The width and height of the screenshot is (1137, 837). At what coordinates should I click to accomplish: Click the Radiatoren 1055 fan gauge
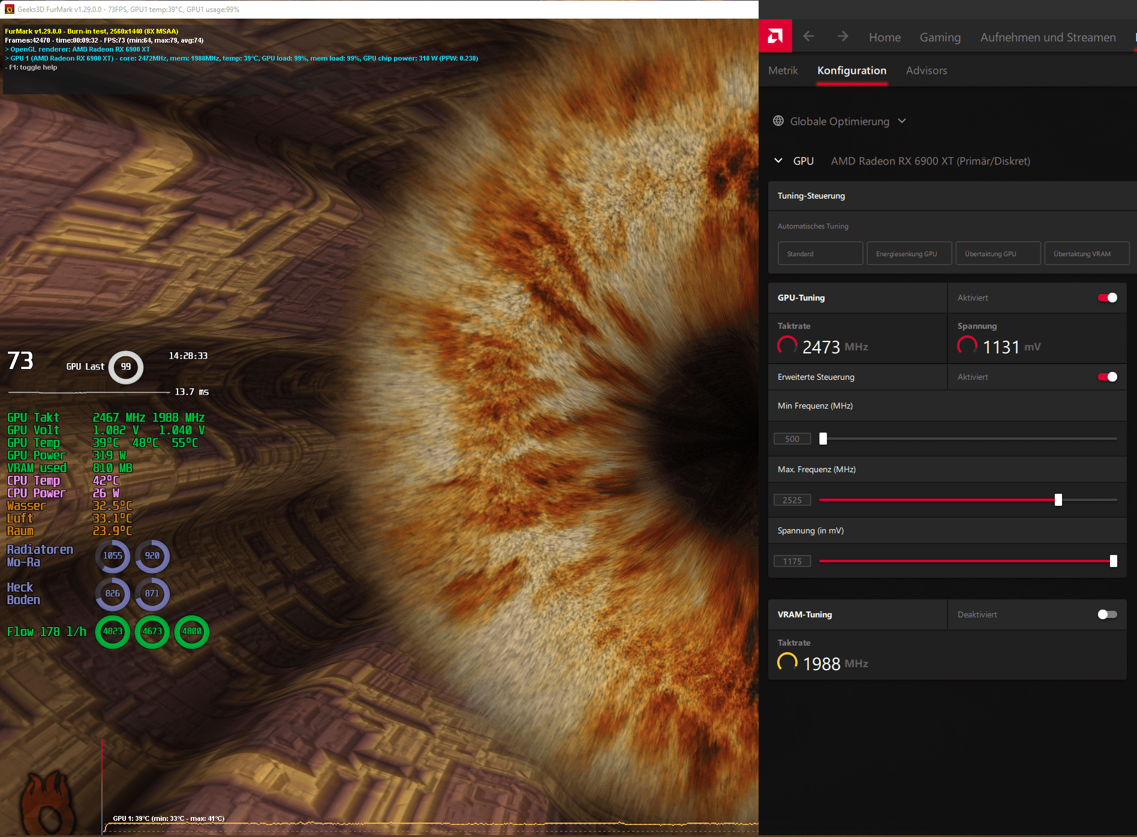pos(113,556)
